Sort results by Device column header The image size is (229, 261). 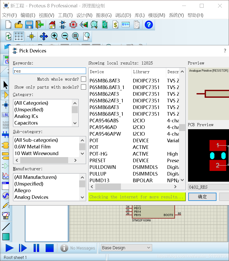[110, 72]
